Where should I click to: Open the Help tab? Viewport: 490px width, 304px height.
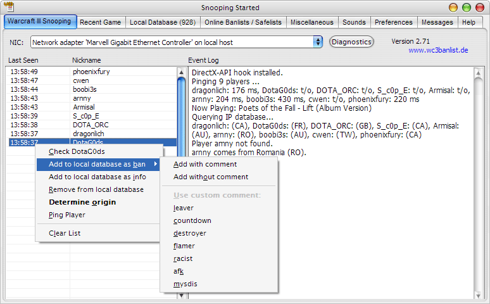[x=468, y=22]
